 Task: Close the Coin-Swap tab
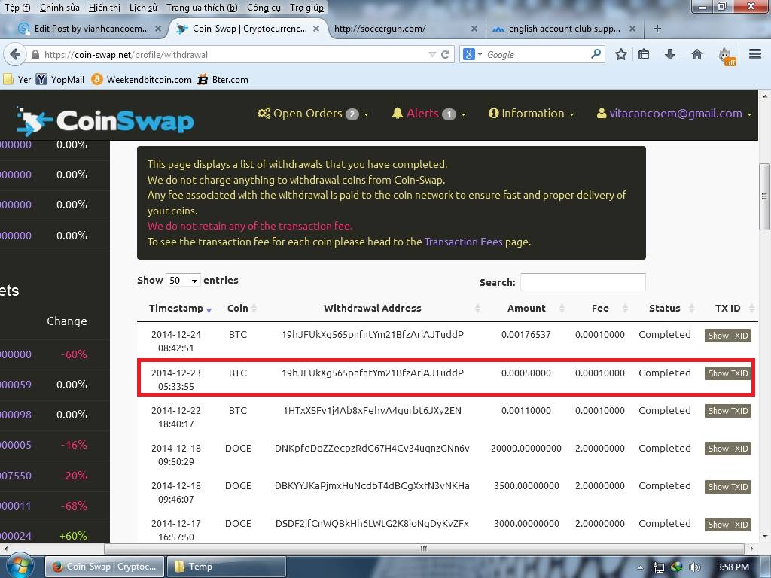click(x=316, y=29)
